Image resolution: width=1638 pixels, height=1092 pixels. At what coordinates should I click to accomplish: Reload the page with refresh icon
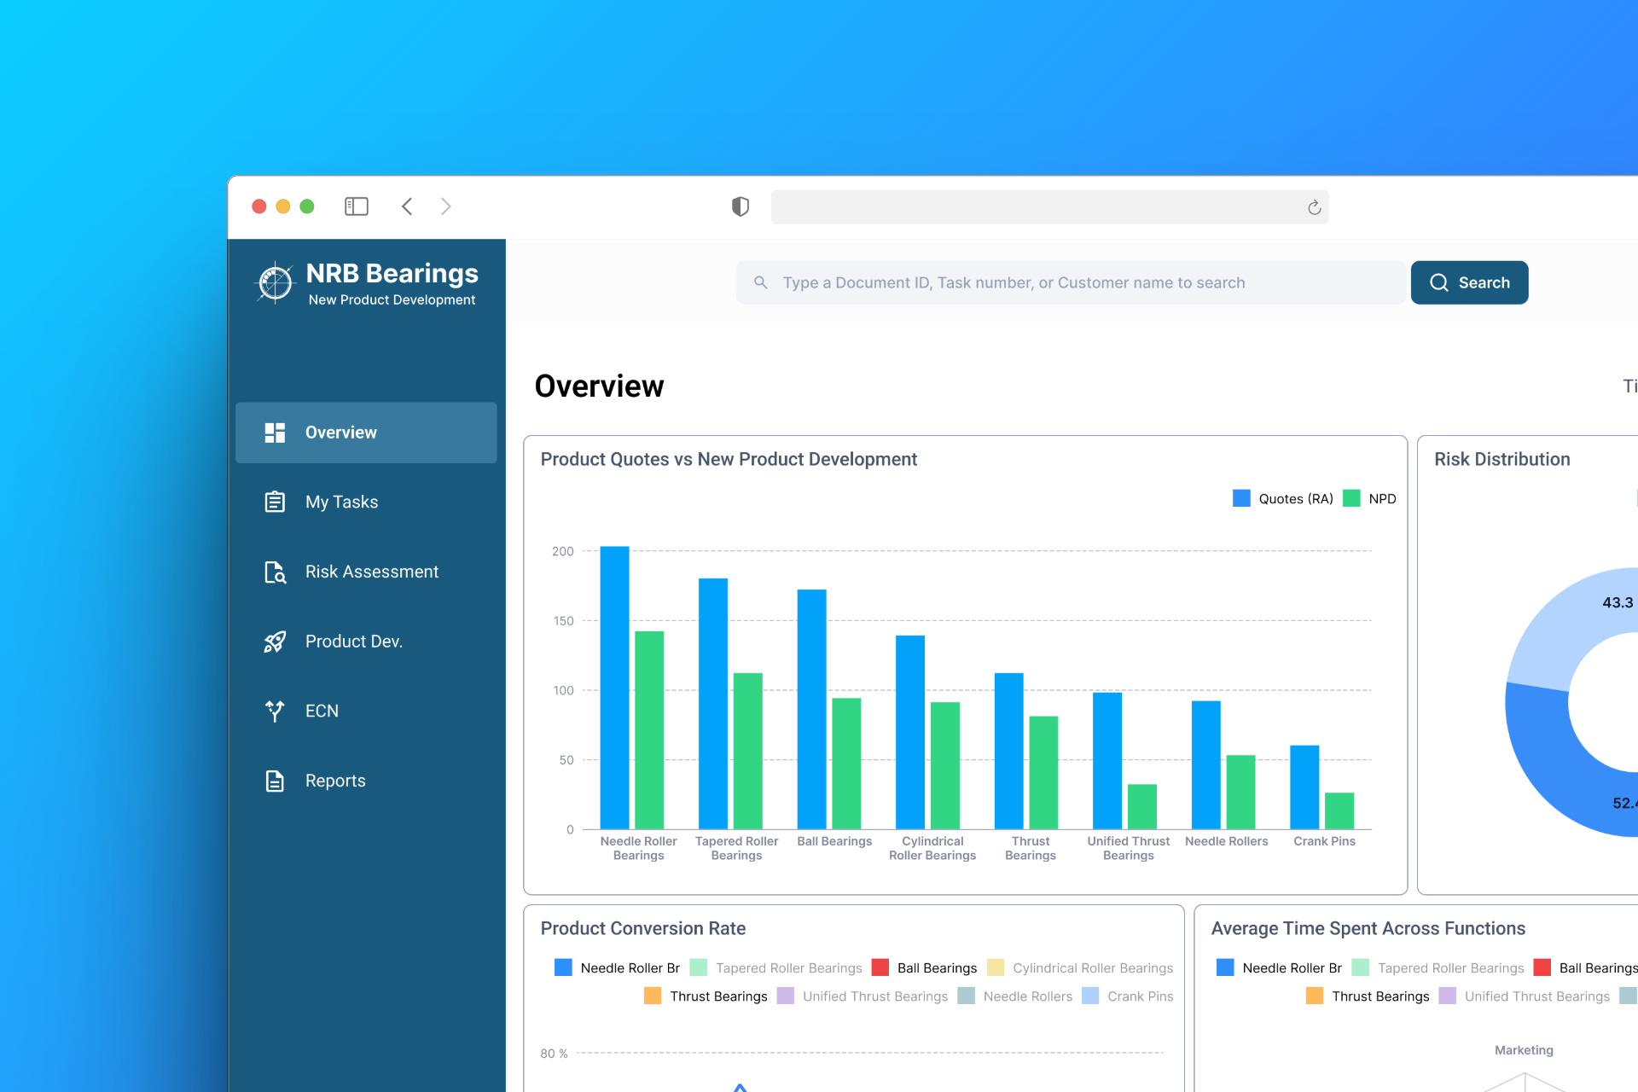(1314, 207)
